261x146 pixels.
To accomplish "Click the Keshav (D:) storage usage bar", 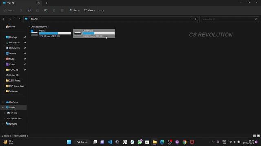I will tap(99, 33).
